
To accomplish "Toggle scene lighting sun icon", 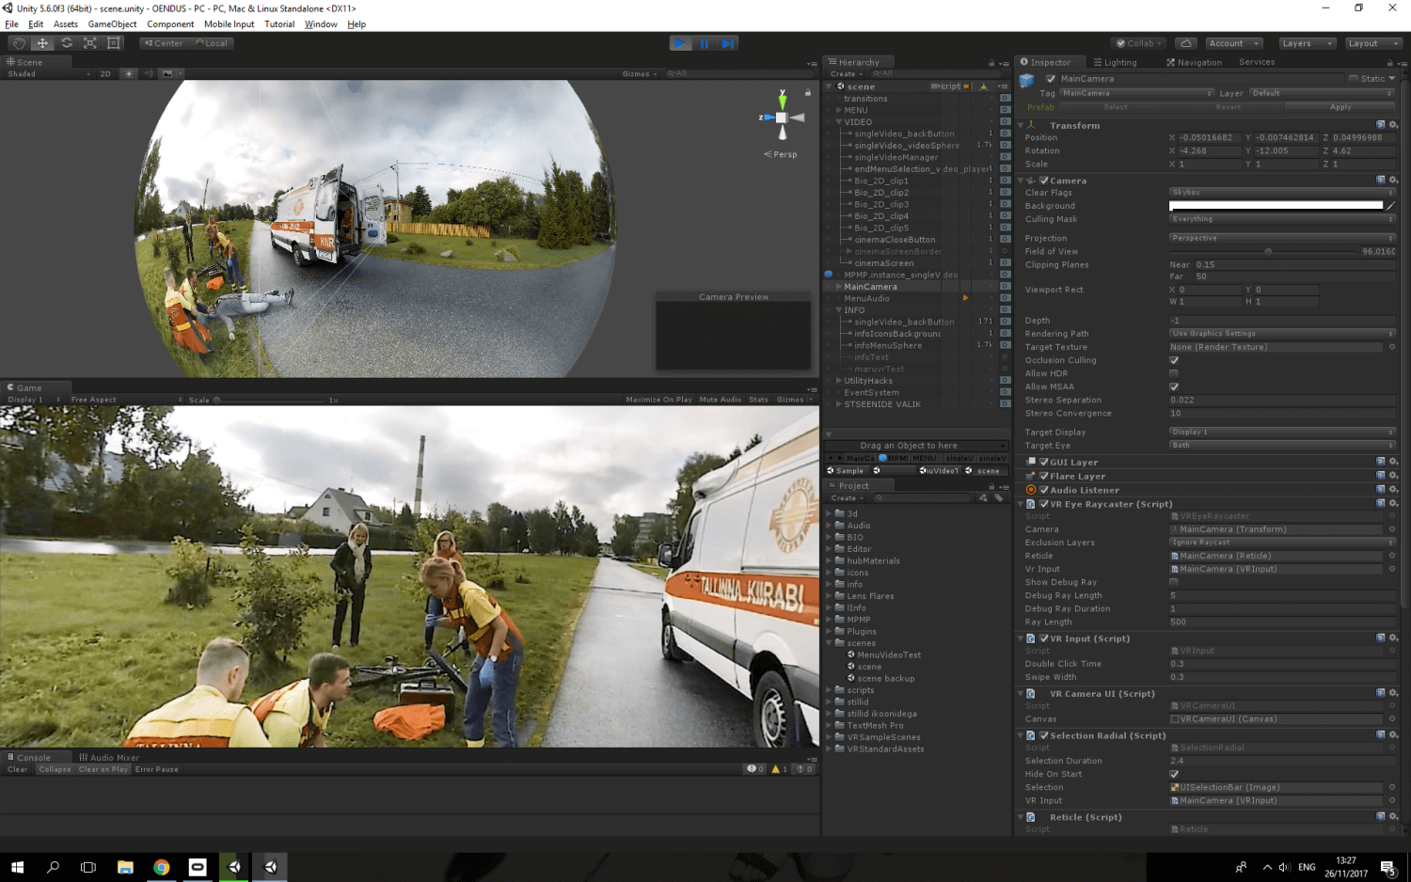I will pos(130,73).
